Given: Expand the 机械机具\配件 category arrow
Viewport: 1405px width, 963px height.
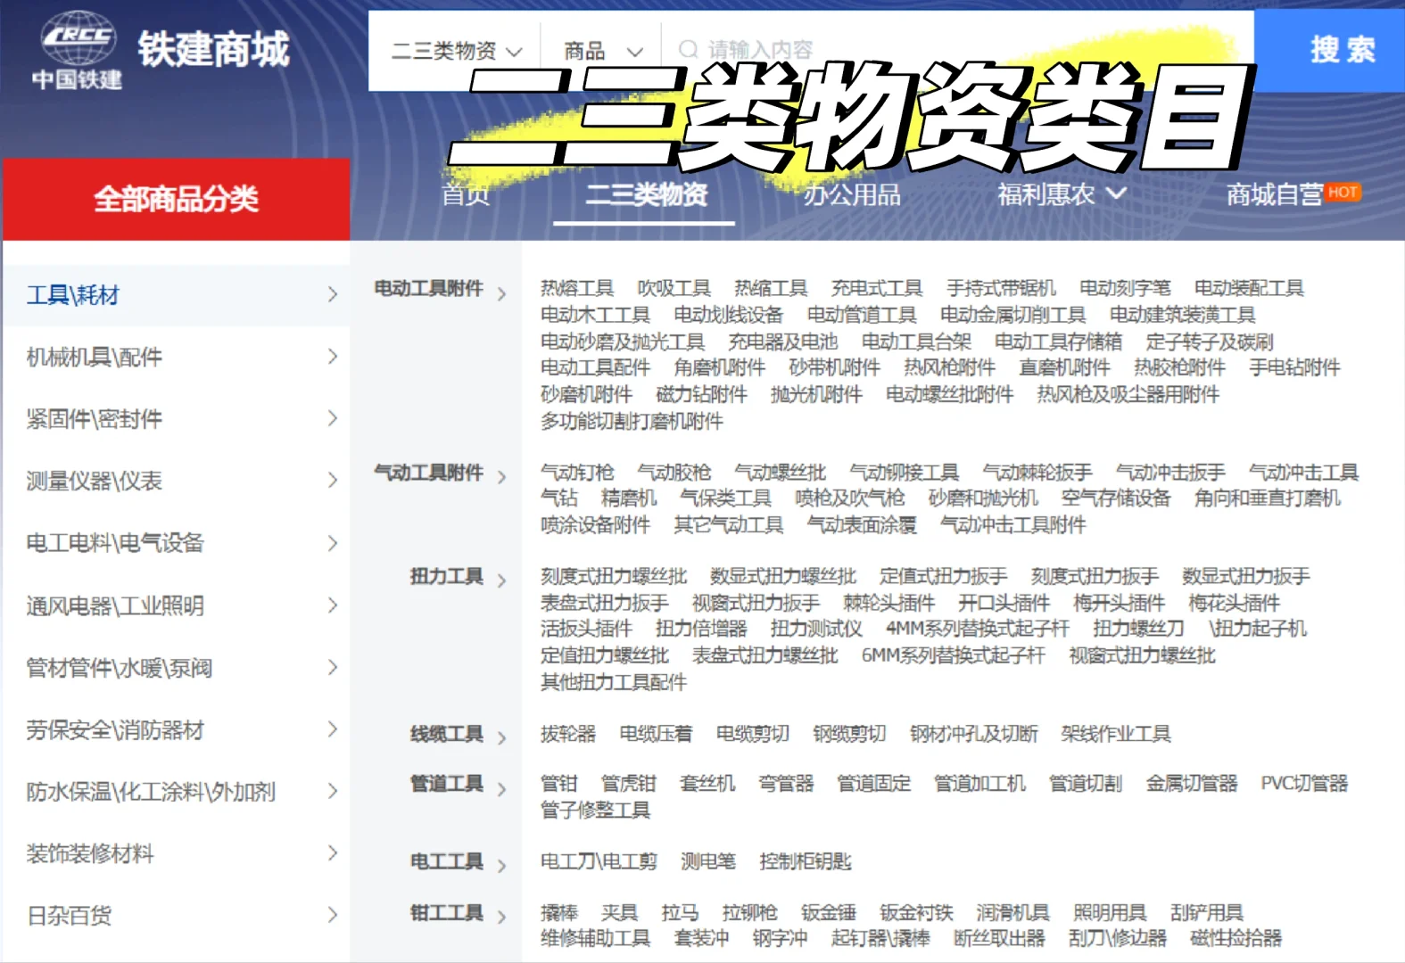Looking at the screenshot, I should (x=333, y=357).
